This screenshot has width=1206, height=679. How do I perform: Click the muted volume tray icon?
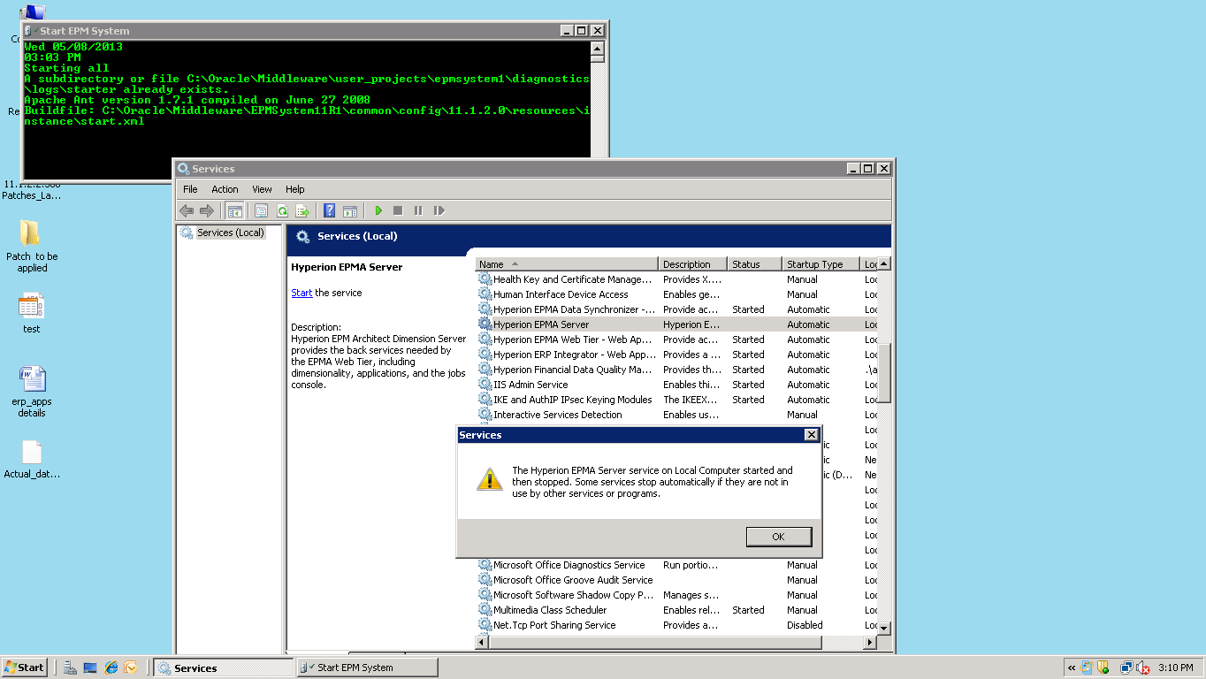(x=1142, y=668)
